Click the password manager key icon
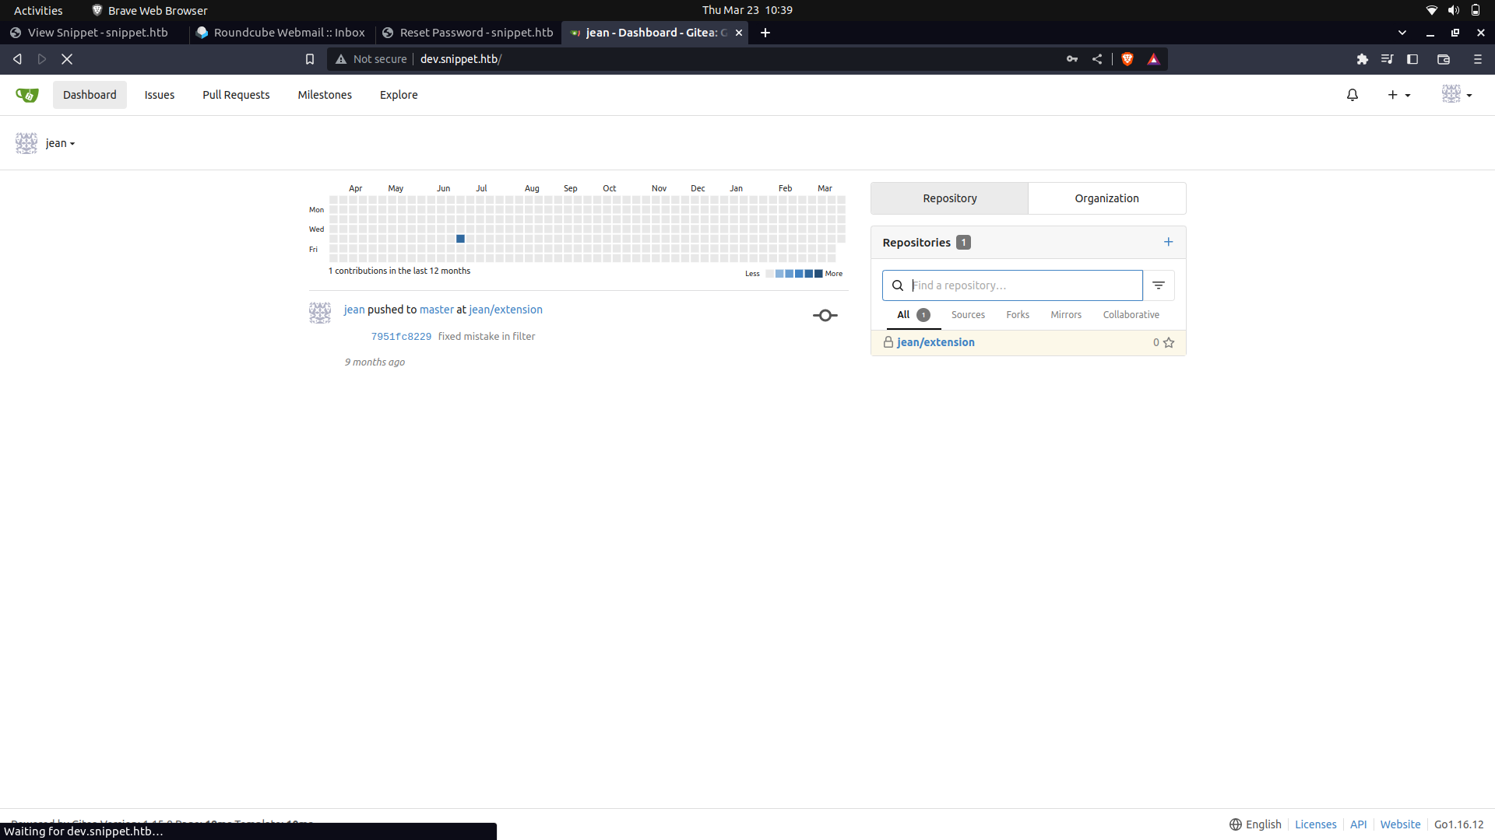The height and width of the screenshot is (840, 1495). pyautogui.click(x=1071, y=58)
